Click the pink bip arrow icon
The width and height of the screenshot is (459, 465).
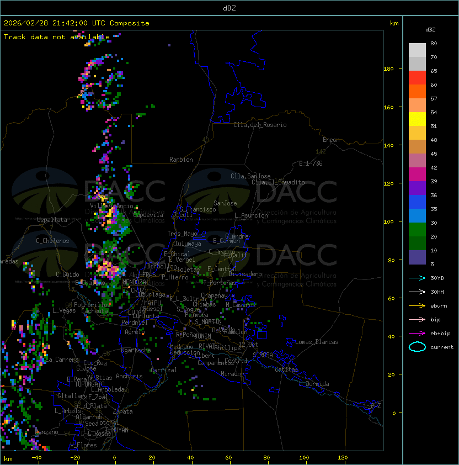417,319
